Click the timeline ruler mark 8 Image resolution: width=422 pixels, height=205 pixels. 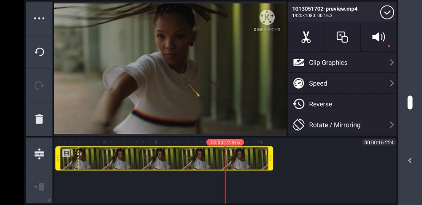(x=156, y=142)
